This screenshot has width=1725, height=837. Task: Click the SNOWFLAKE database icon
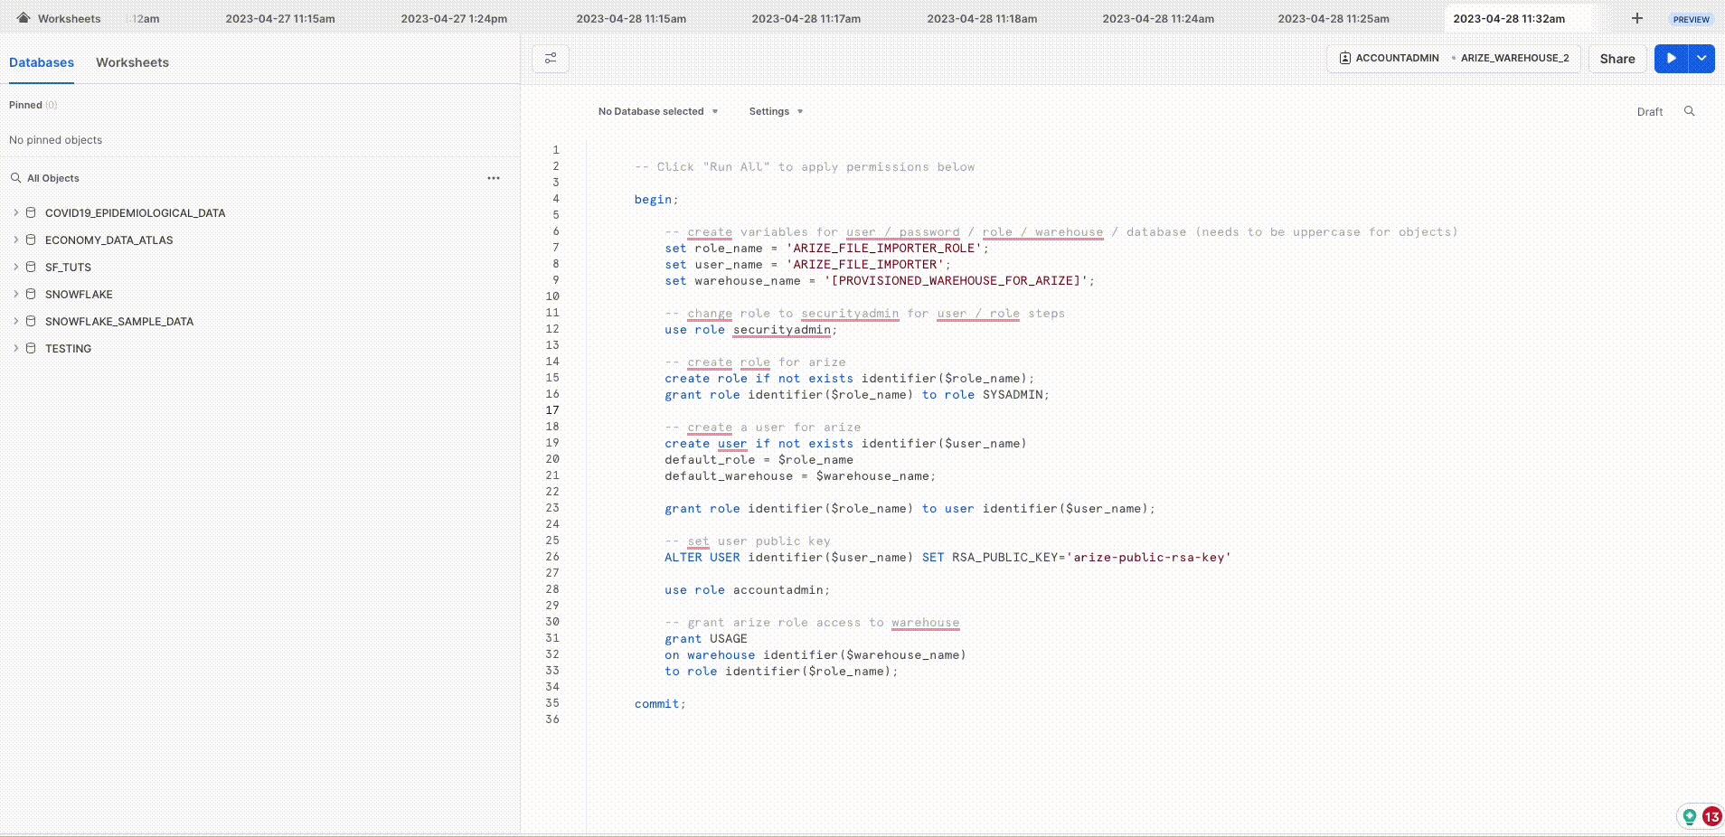click(x=31, y=294)
